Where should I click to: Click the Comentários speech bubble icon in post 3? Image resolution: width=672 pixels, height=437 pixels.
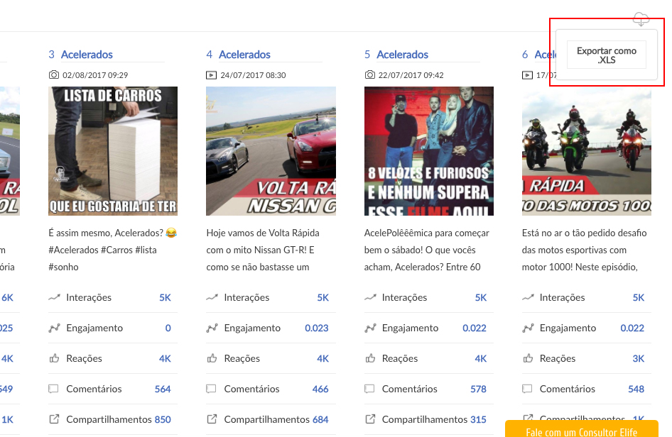click(x=54, y=389)
